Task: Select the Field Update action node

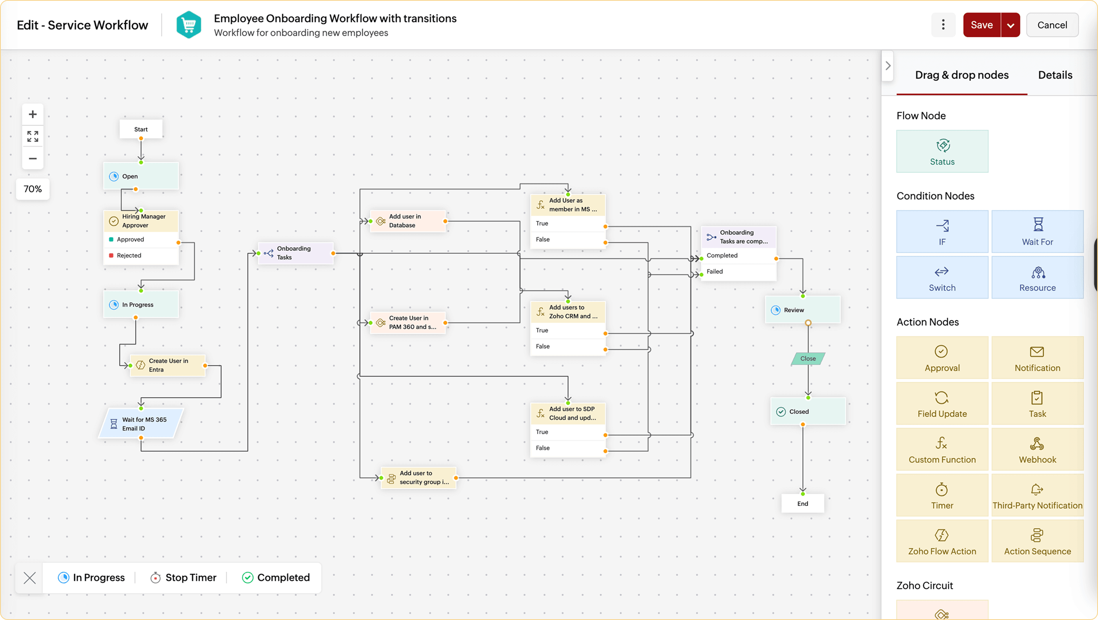Action: 942,403
